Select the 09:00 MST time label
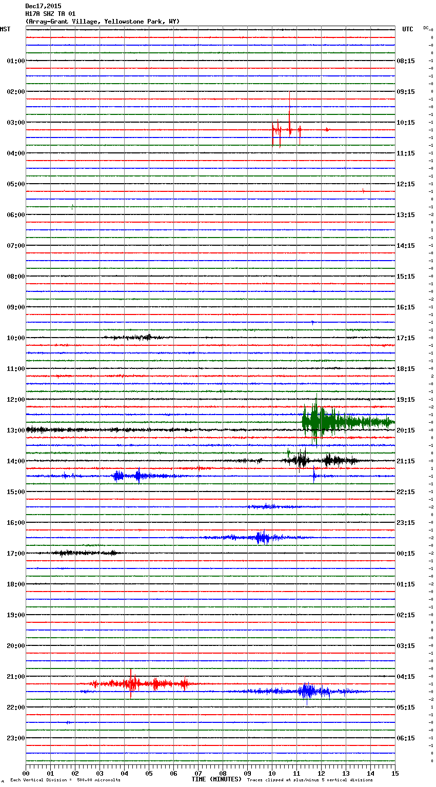Image resolution: width=436 pixels, height=787 pixels. click(x=16, y=307)
